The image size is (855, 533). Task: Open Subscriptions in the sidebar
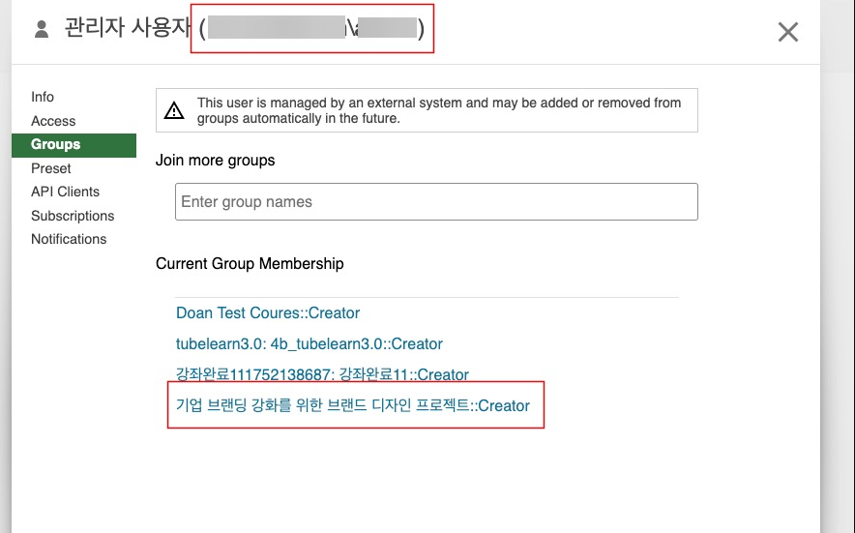[x=73, y=216]
